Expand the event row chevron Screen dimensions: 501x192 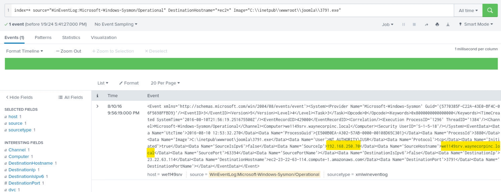coord(97,106)
